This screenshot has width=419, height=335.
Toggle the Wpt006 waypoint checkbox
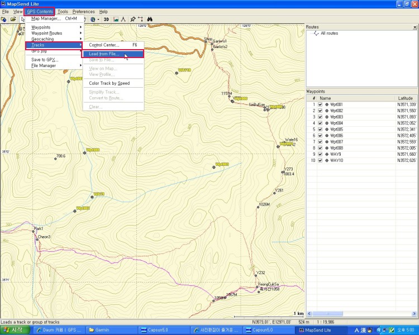tap(320, 136)
